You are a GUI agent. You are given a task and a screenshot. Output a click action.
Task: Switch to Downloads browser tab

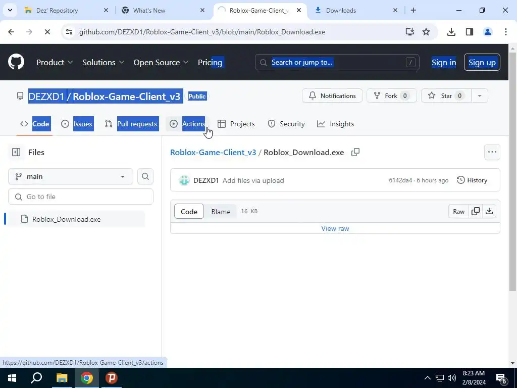pos(355,10)
